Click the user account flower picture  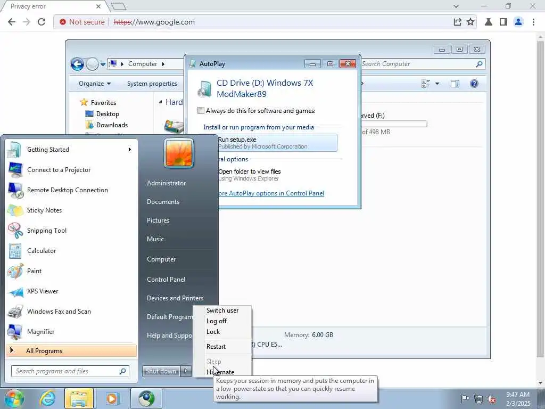point(179,153)
